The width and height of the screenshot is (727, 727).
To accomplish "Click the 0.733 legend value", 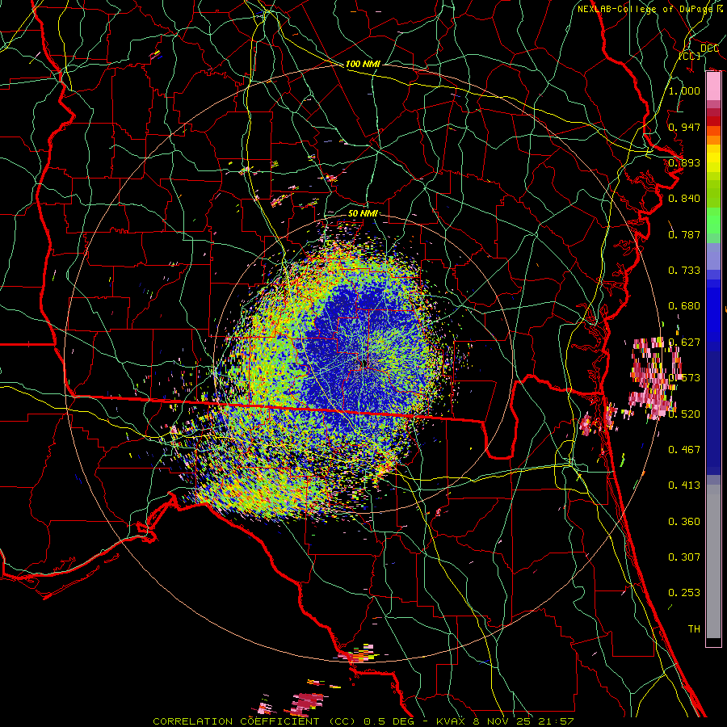I will [684, 271].
